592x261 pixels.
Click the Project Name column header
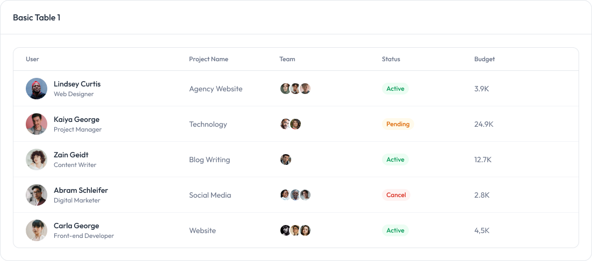coord(208,59)
